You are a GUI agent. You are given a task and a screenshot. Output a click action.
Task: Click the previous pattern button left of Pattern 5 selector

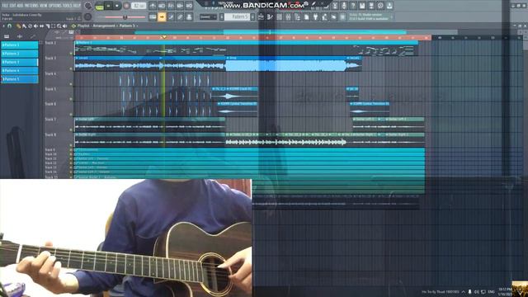[222, 16]
